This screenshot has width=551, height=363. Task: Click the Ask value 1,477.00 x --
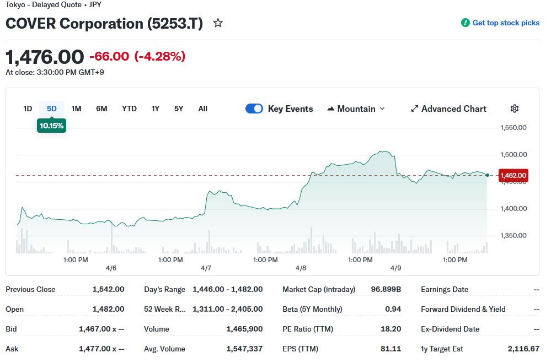click(101, 349)
